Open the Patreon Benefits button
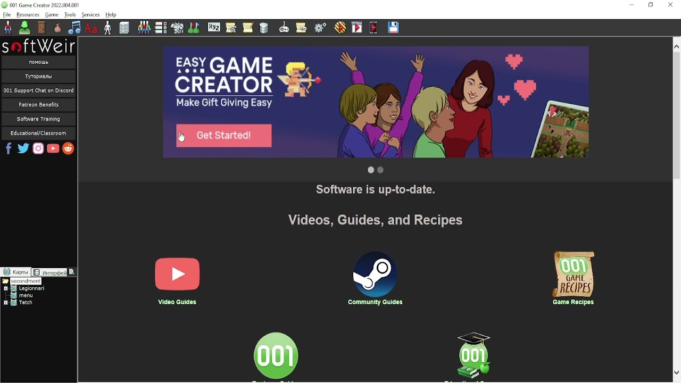The image size is (681, 383). (39, 105)
